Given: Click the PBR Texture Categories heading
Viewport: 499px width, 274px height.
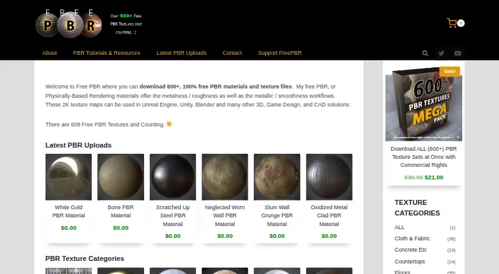Looking at the screenshot, I should [85, 258].
